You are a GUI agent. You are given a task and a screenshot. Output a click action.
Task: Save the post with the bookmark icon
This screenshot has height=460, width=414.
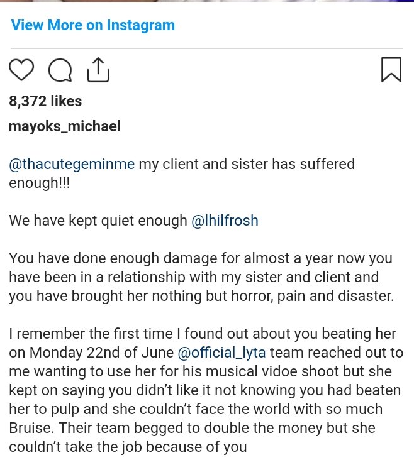coord(391,70)
